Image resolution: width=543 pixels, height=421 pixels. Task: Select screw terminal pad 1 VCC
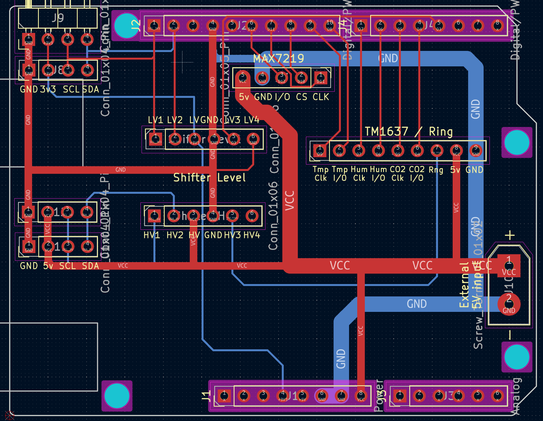pyautogui.click(x=509, y=266)
